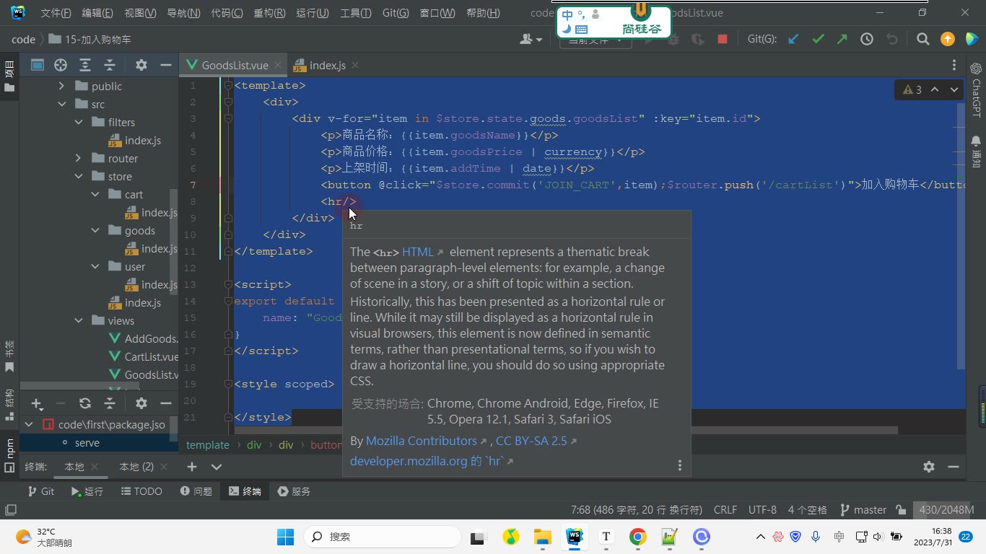Fold the template block at line 1
The width and height of the screenshot is (986, 554).
pos(228,85)
